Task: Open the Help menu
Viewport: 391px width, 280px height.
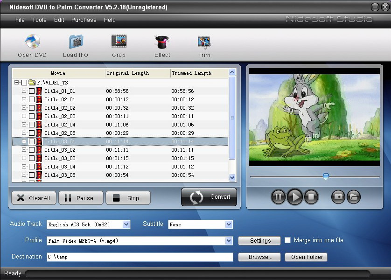Action: pyautogui.click(x=110, y=20)
